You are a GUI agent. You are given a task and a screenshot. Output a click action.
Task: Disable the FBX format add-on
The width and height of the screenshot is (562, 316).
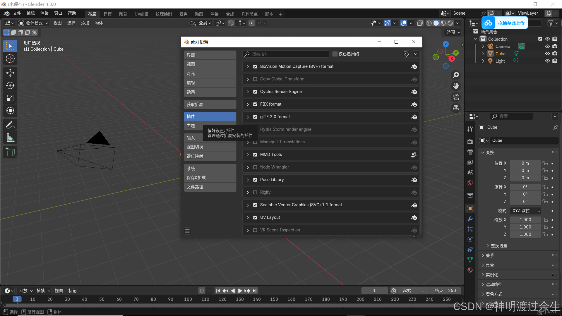pyautogui.click(x=255, y=104)
